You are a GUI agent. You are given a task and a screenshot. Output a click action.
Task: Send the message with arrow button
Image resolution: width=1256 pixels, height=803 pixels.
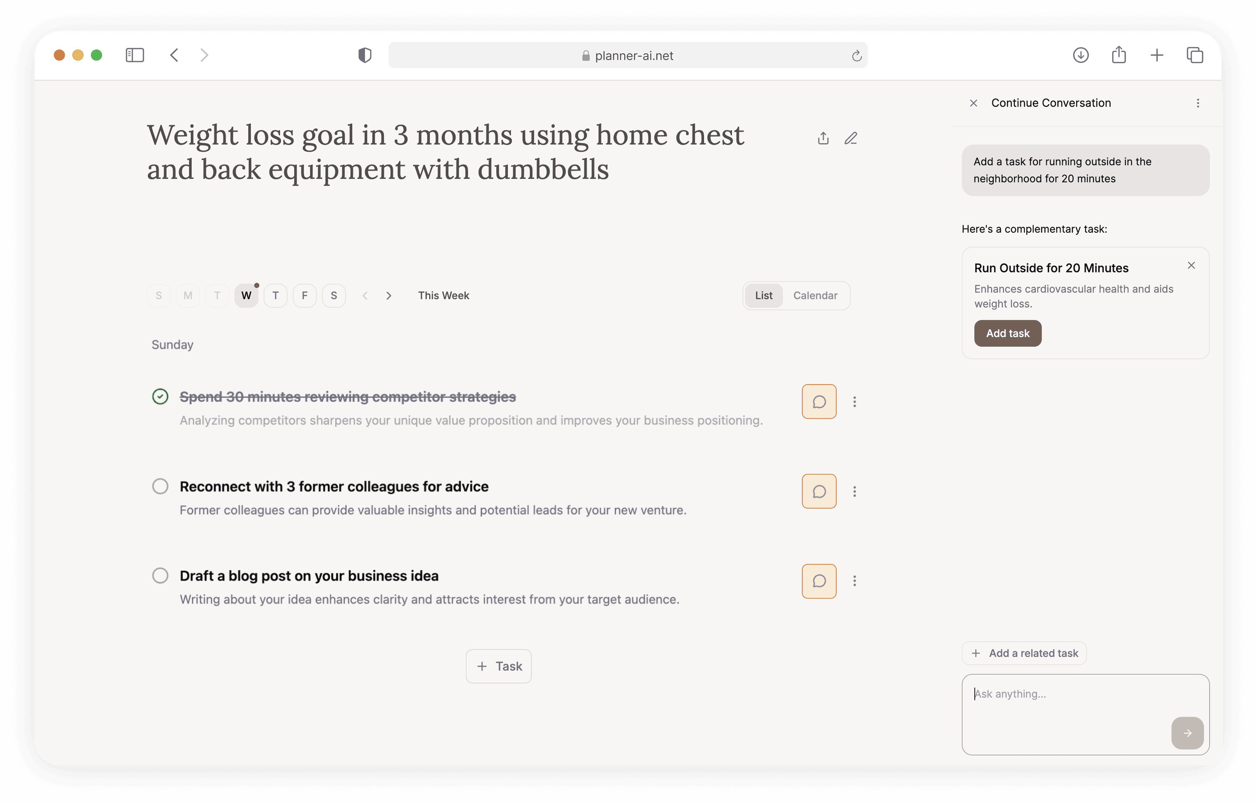click(x=1187, y=733)
